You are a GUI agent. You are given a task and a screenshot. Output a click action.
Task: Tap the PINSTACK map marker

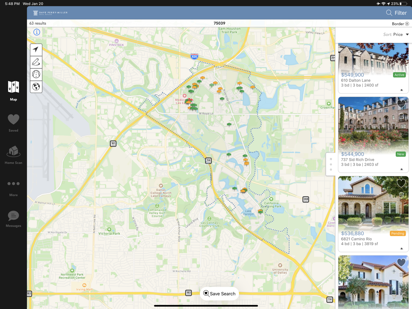[117, 41]
